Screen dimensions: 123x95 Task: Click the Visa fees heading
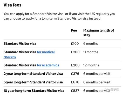pyautogui.click(x=12, y=5)
